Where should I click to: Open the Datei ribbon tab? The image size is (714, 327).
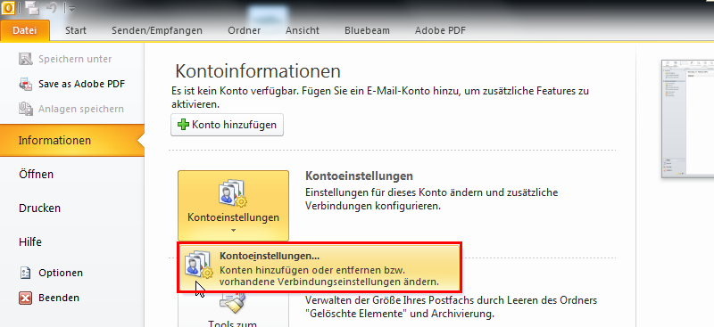pos(25,30)
